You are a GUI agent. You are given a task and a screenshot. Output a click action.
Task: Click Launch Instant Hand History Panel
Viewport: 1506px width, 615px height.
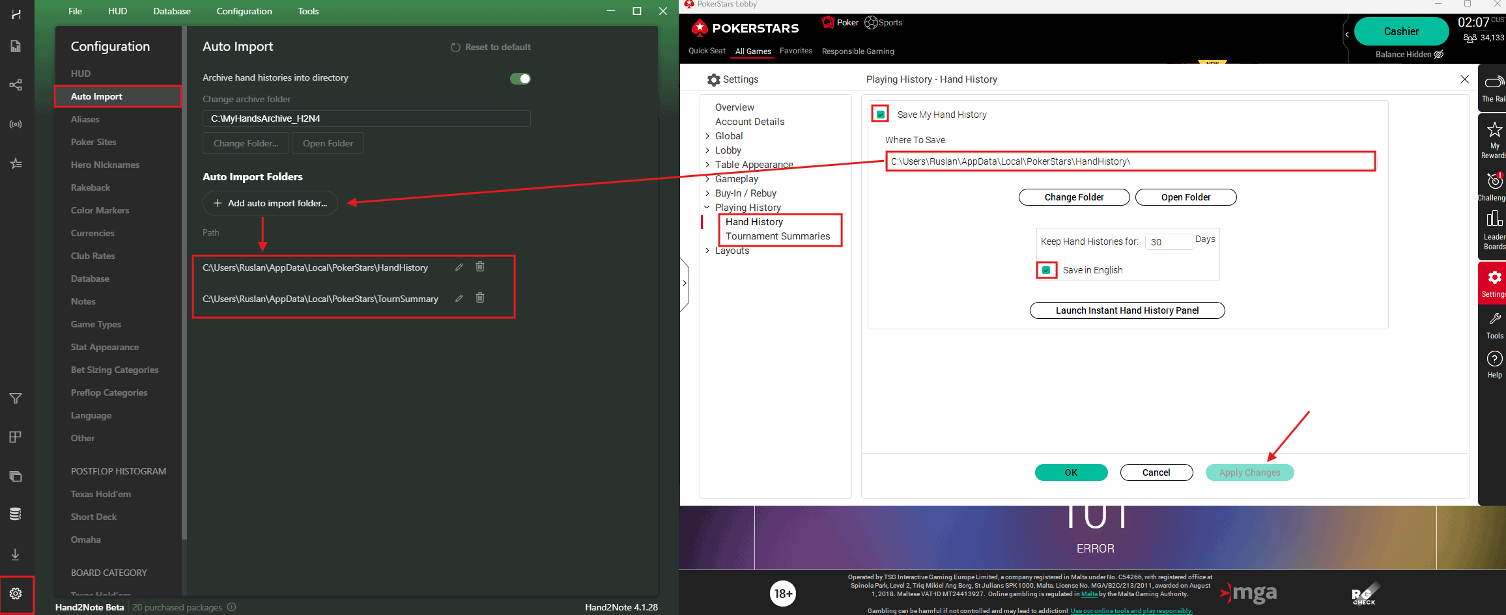tap(1126, 310)
